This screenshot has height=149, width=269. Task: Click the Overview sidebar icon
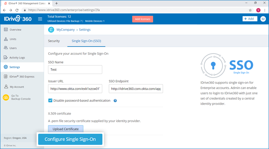6,29
